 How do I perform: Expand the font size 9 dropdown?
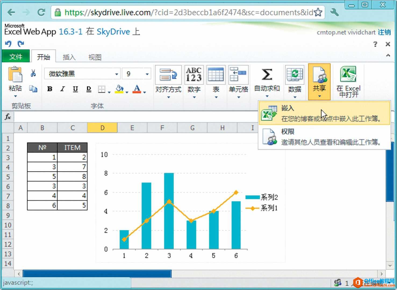[x=147, y=74]
